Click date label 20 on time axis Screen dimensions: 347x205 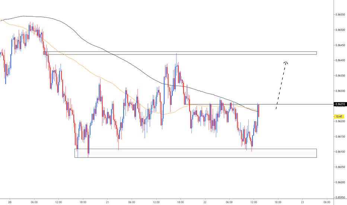point(9,202)
